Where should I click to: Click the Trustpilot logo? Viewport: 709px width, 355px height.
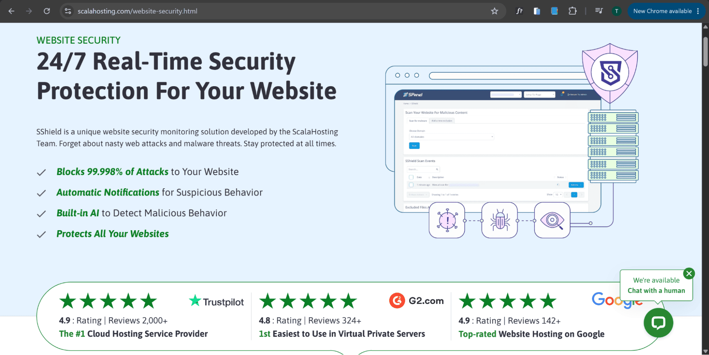coord(216,301)
